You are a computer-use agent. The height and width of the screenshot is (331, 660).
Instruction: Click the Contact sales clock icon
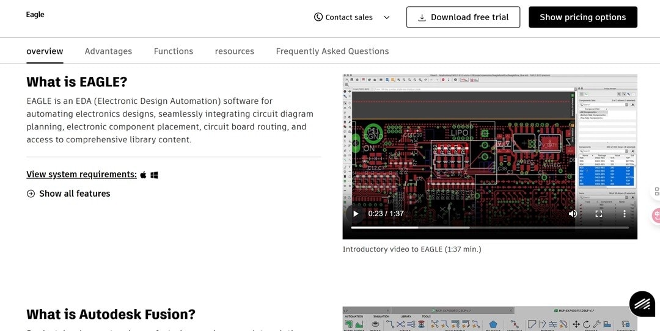click(x=318, y=17)
